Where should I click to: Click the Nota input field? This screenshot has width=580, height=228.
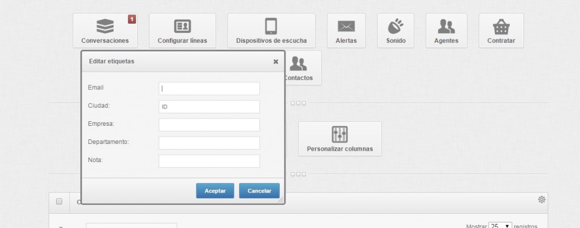[210, 161]
